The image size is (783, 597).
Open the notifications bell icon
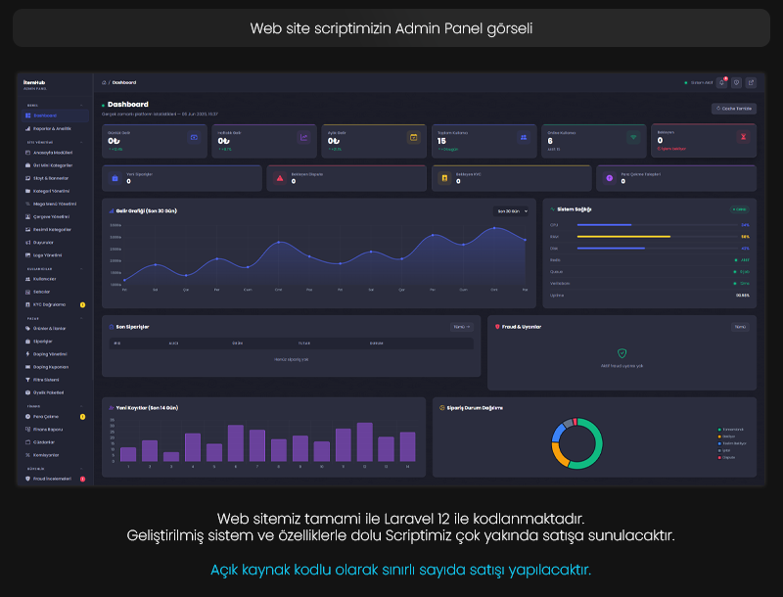[721, 83]
